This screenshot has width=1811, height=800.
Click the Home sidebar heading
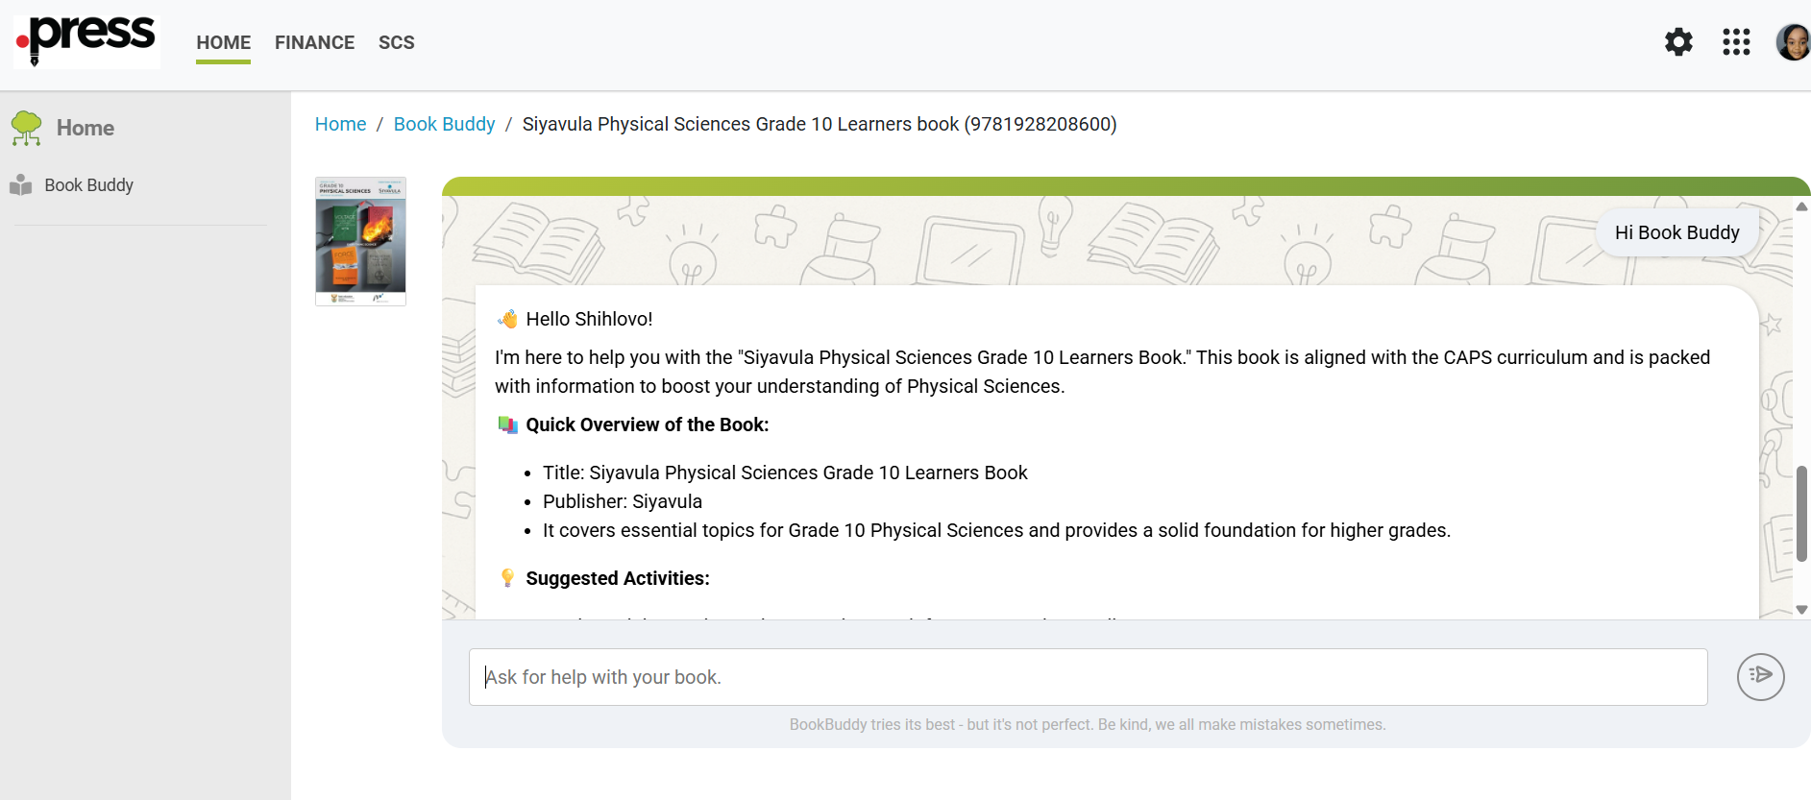pyautogui.click(x=86, y=128)
